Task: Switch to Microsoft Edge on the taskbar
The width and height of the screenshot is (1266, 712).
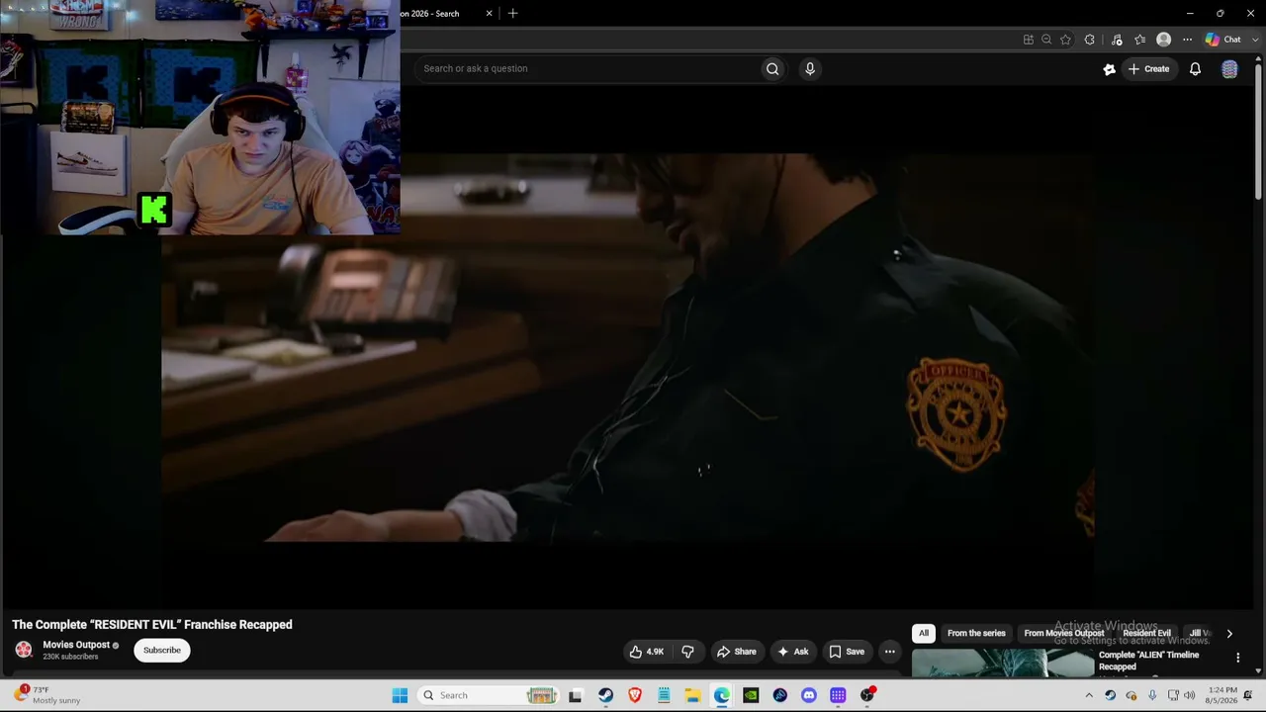Action: (x=722, y=695)
